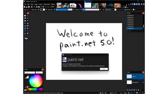168x94 pixels.
Task: Select the Magic Wand tool
Action: pyautogui.click(x=25, y=23)
